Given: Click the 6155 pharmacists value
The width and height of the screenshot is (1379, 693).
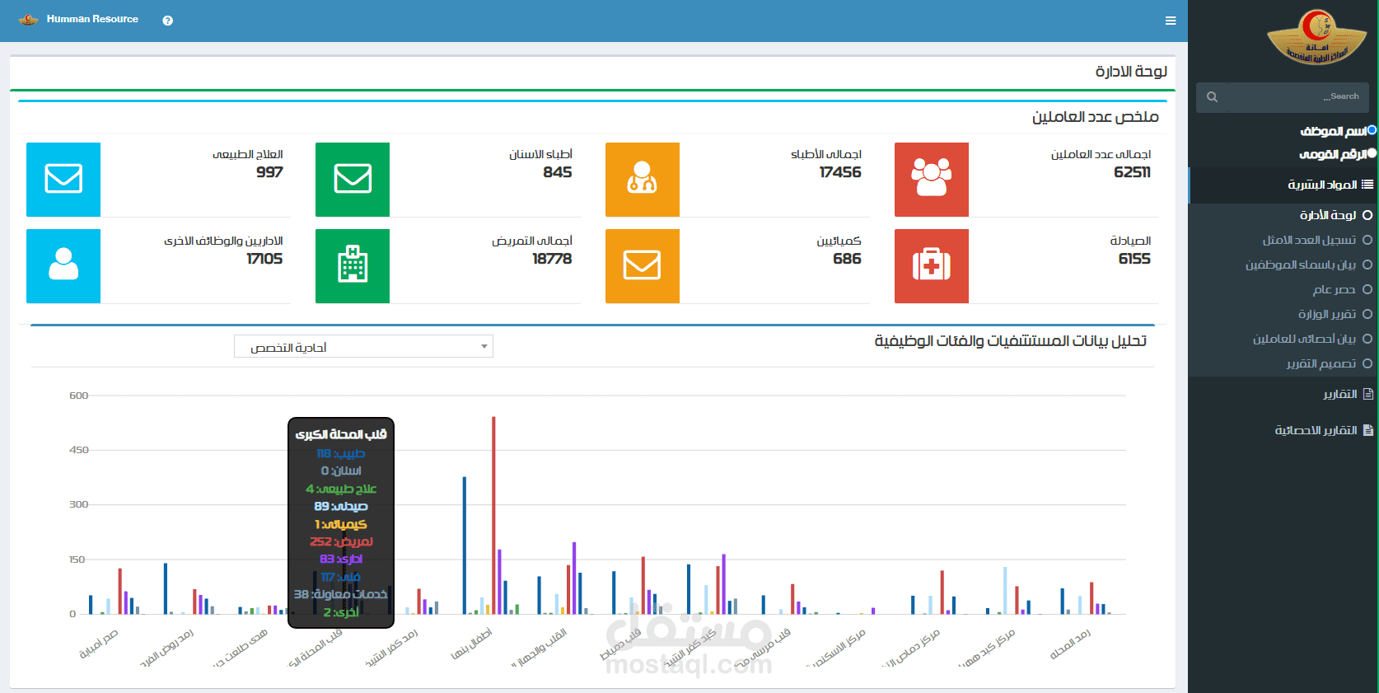Looking at the screenshot, I should click(x=1134, y=259).
